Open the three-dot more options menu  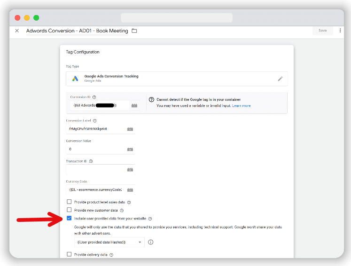pyautogui.click(x=340, y=30)
